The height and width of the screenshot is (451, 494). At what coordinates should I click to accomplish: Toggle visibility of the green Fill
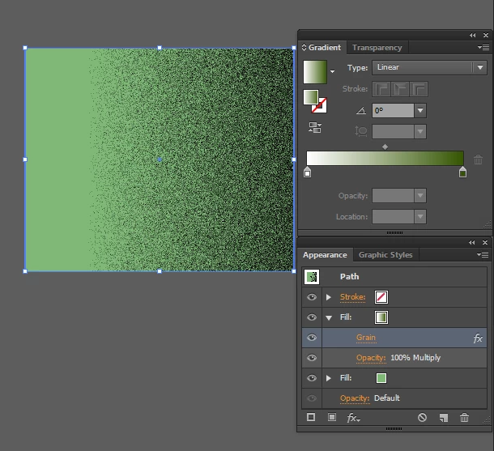[312, 378]
